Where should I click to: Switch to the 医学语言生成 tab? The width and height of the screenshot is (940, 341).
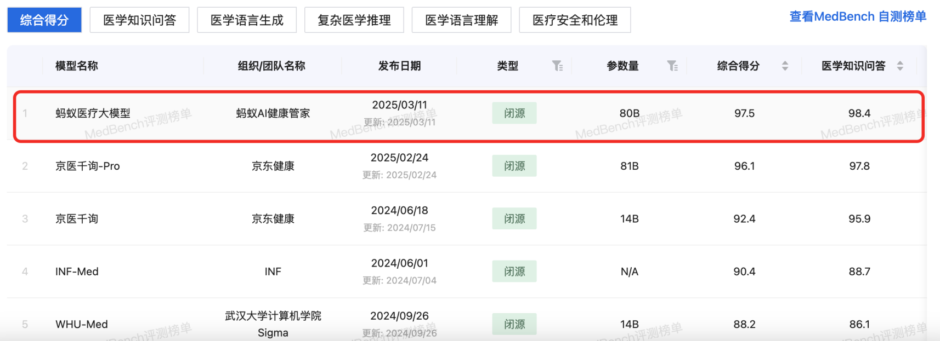[x=247, y=20]
